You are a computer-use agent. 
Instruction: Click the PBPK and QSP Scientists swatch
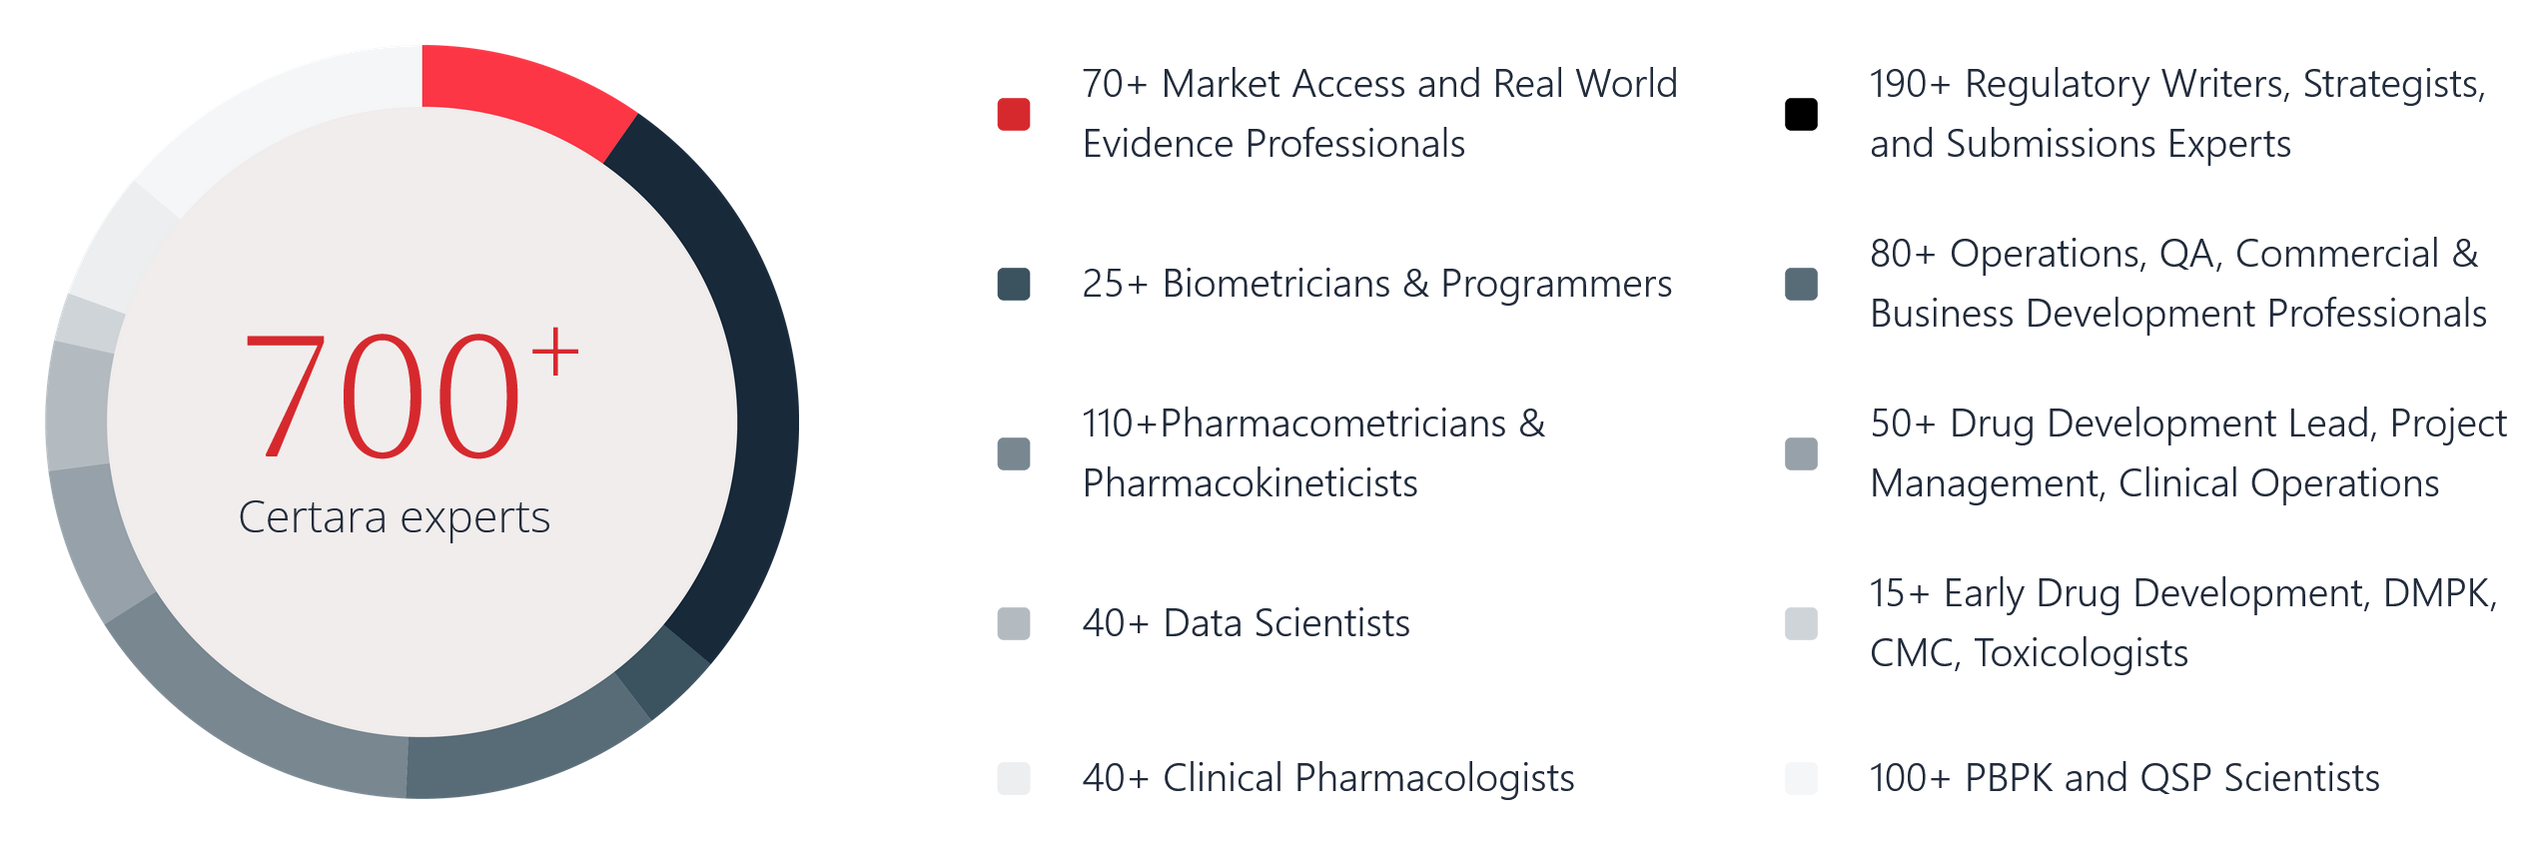click(1800, 778)
